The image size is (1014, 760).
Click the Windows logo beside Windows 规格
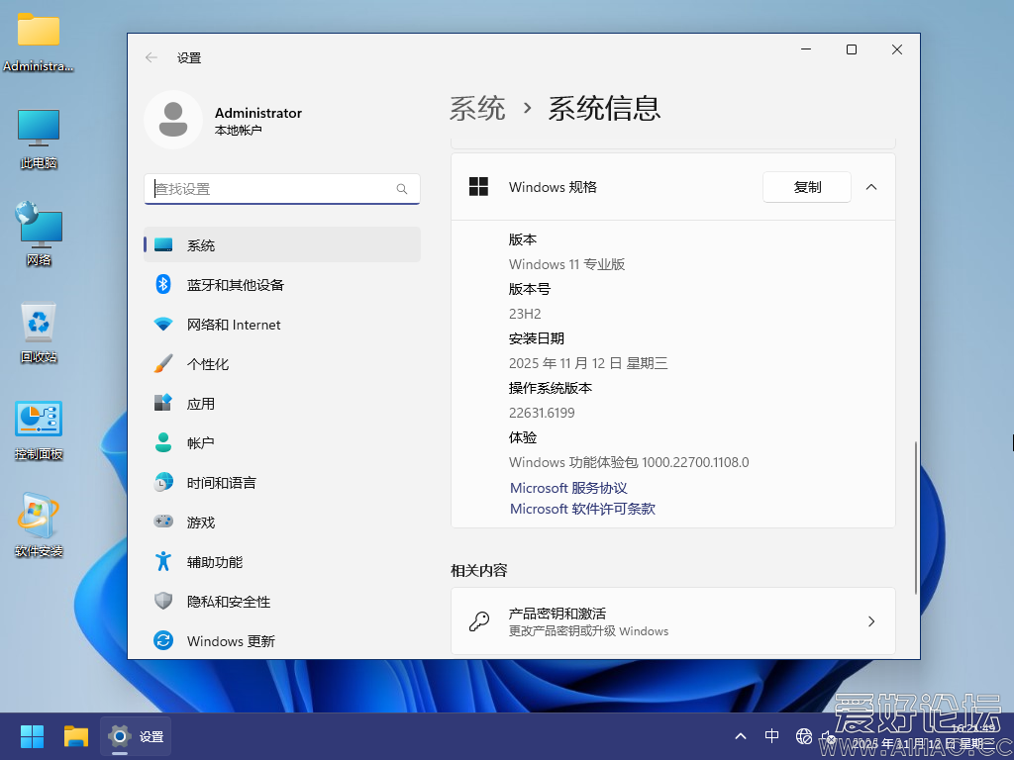point(478,187)
